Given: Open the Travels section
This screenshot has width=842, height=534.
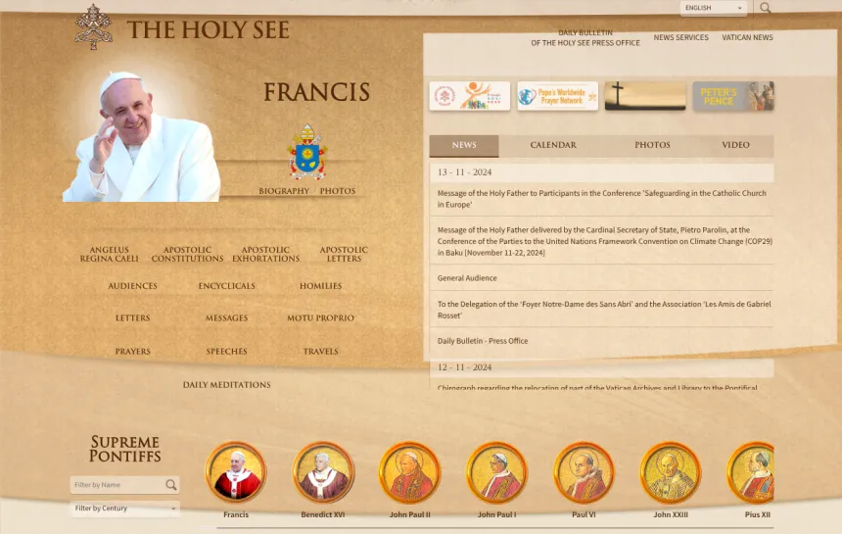Looking at the screenshot, I should (x=320, y=352).
